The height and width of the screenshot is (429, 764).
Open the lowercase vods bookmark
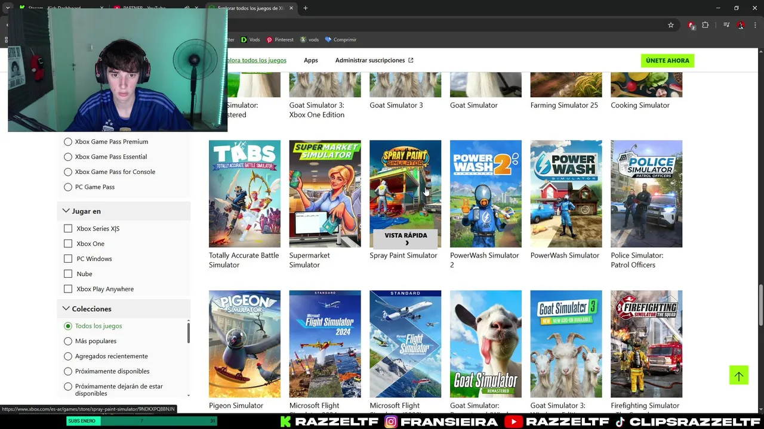(309, 39)
